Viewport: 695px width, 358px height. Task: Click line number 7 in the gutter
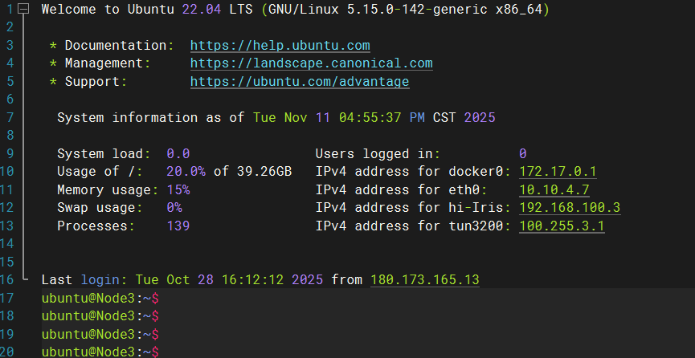[x=10, y=117]
